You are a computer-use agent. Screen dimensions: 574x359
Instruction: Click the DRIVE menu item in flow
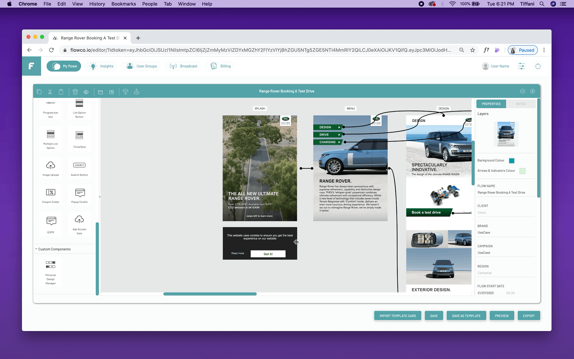pos(328,135)
